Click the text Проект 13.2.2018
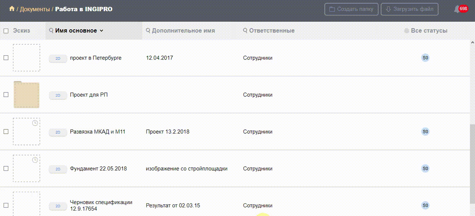The width and height of the screenshot is (475, 216). coord(167,131)
